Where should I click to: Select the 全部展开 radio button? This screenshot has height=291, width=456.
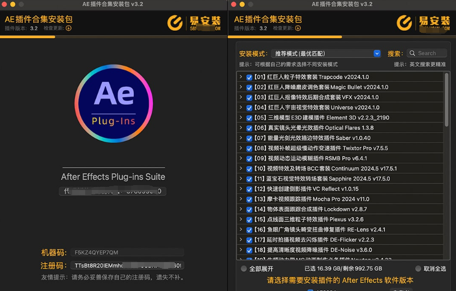[244, 269]
